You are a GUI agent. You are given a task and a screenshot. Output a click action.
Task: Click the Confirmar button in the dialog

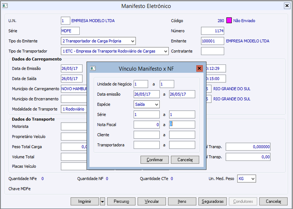(x=154, y=160)
